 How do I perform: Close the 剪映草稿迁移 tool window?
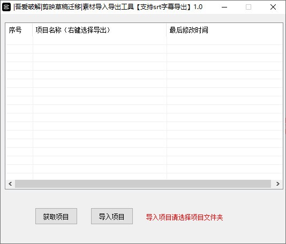tap(273, 7)
